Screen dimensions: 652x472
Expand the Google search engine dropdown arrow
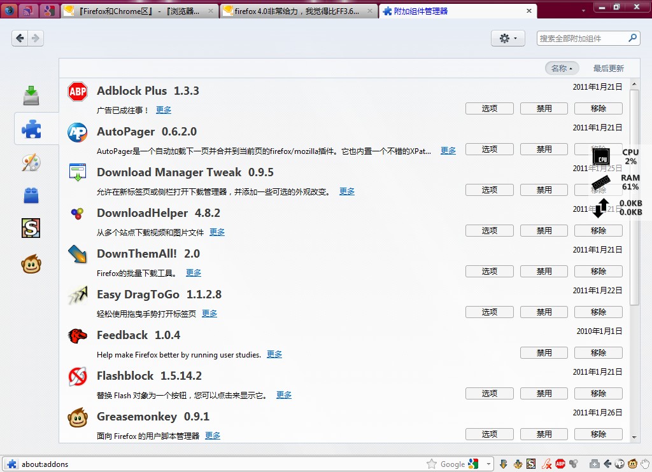click(488, 464)
